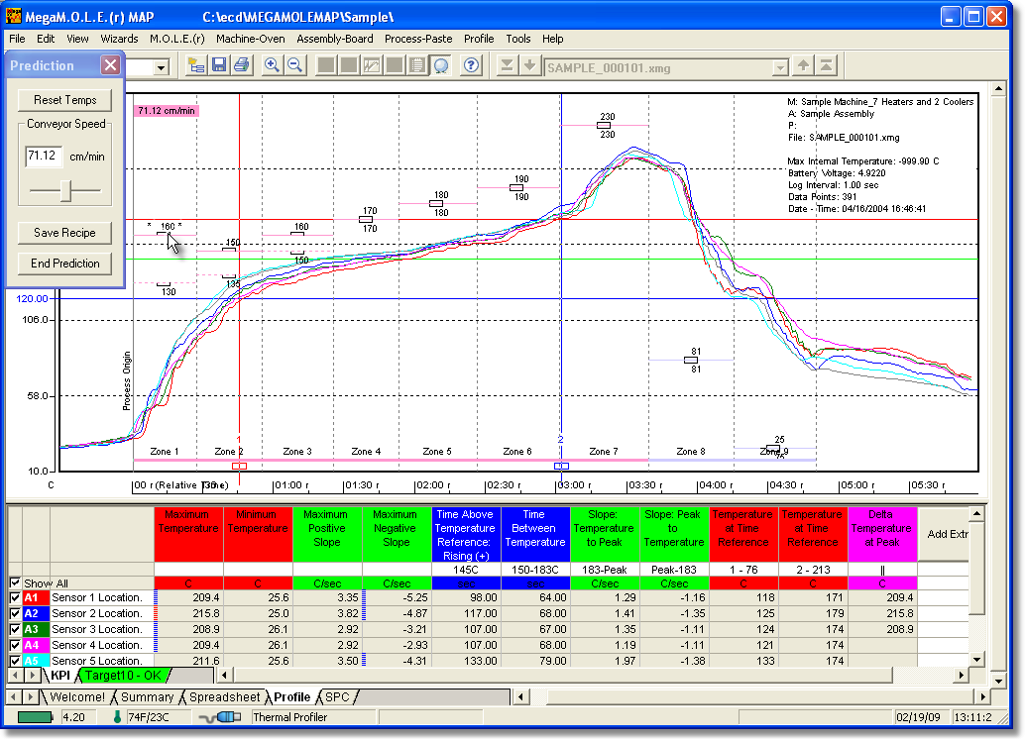The width and height of the screenshot is (1025, 741).
Task: Click red time reference marker 1 on axis
Action: (239, 466)
